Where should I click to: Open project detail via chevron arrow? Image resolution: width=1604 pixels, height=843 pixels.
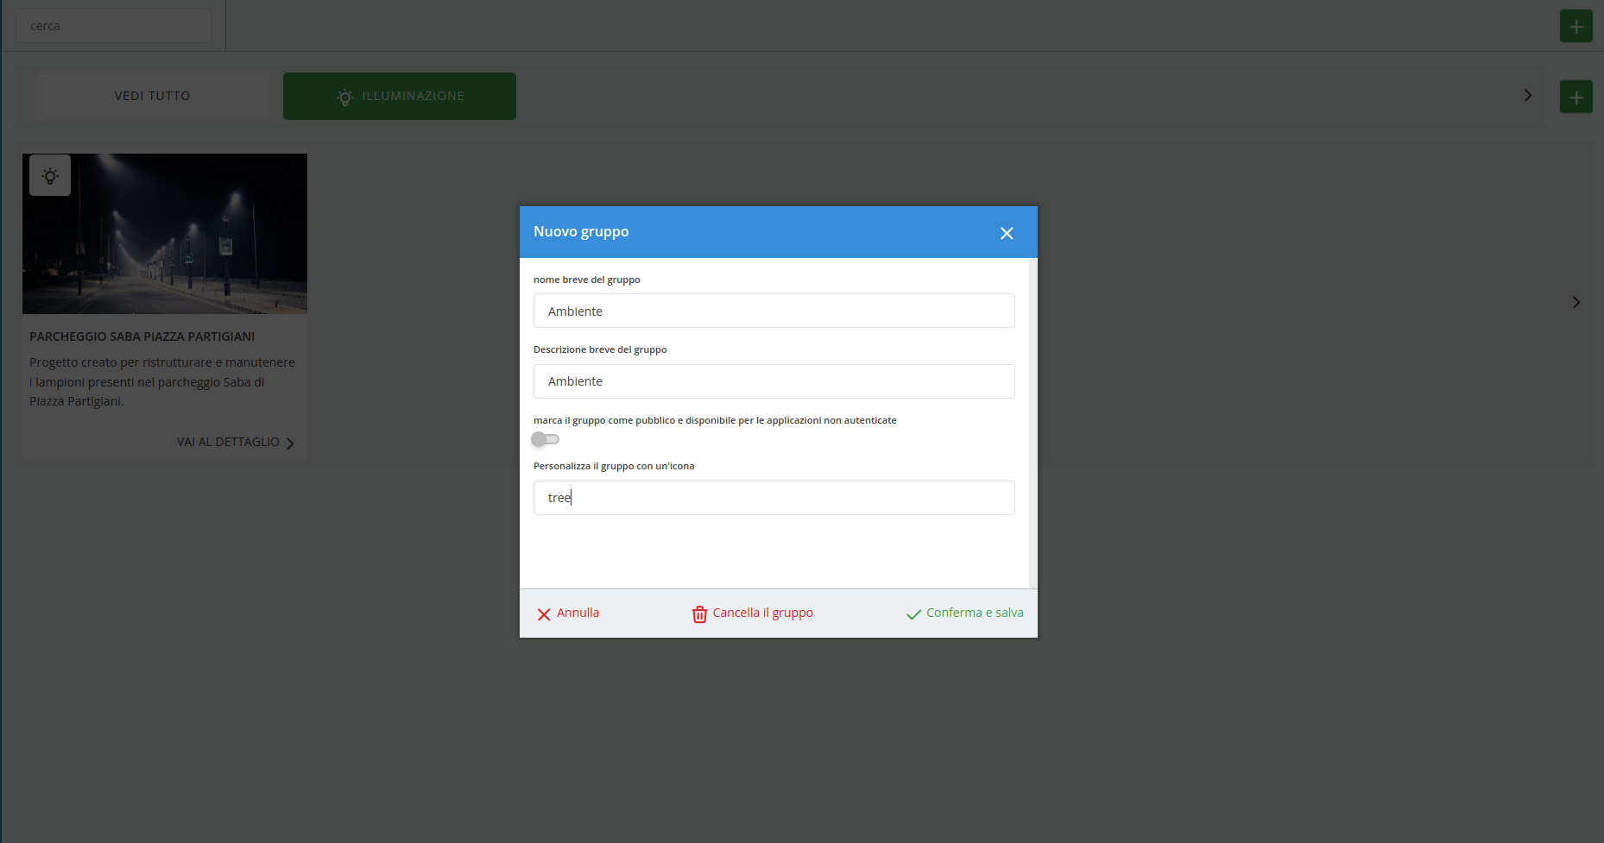point(290,444)
